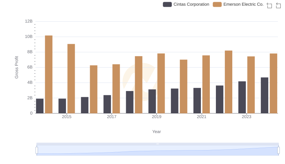Click the Cintas bar left of the 2015 label
This screenshot has width=285, height=164.
point(62,106)
